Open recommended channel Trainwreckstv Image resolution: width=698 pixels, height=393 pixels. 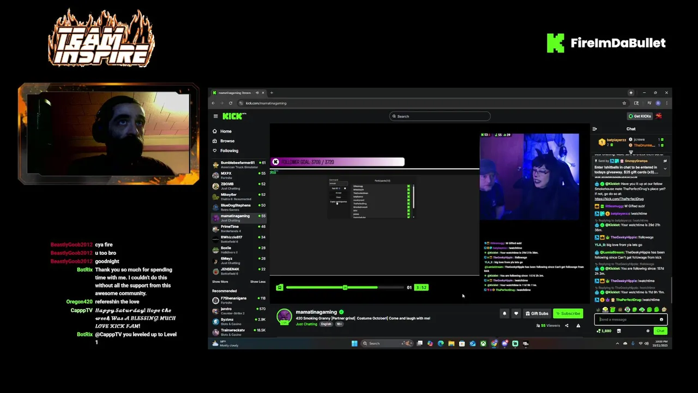[x=239, y=331]
